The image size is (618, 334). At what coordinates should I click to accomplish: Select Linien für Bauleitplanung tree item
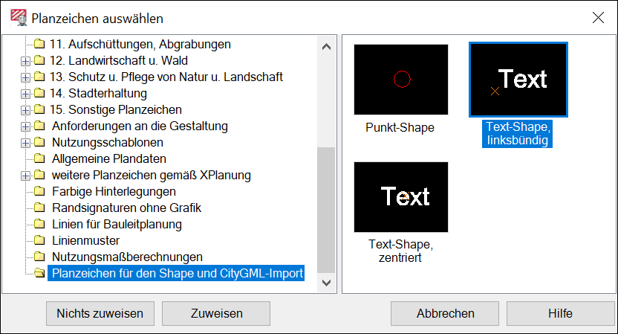pyautogui.click(x=117, y=225)
